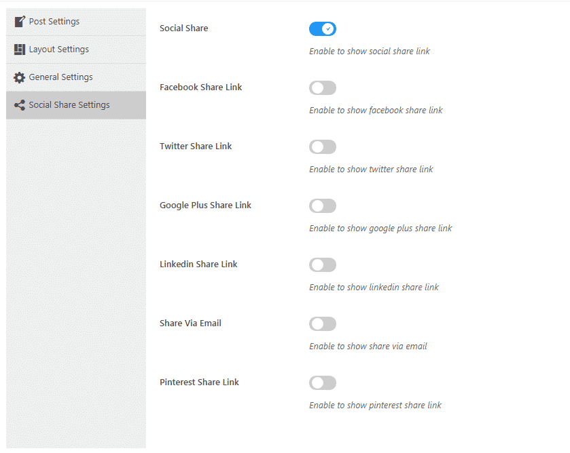Open the Layout Settings tab
The image size is (570, 453).
coord(76,50)
